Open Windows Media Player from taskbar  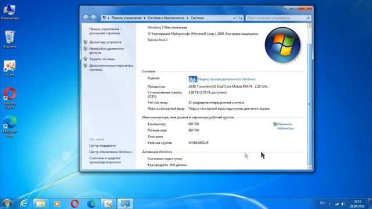[x=57, y=204]
